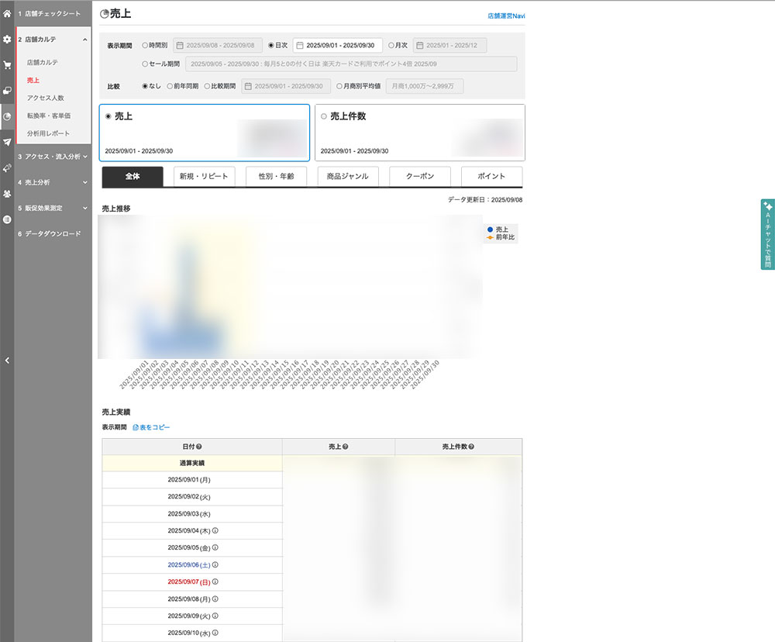
Task: Click the people group icon in sidebar
Action: tap(7, 193)
